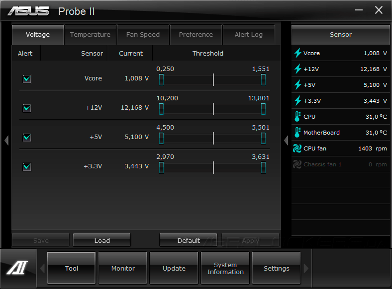Open the Settings menu button
The height and width of the screenshot is (289, 392).
pyautogui.click(x=277, y=268)
